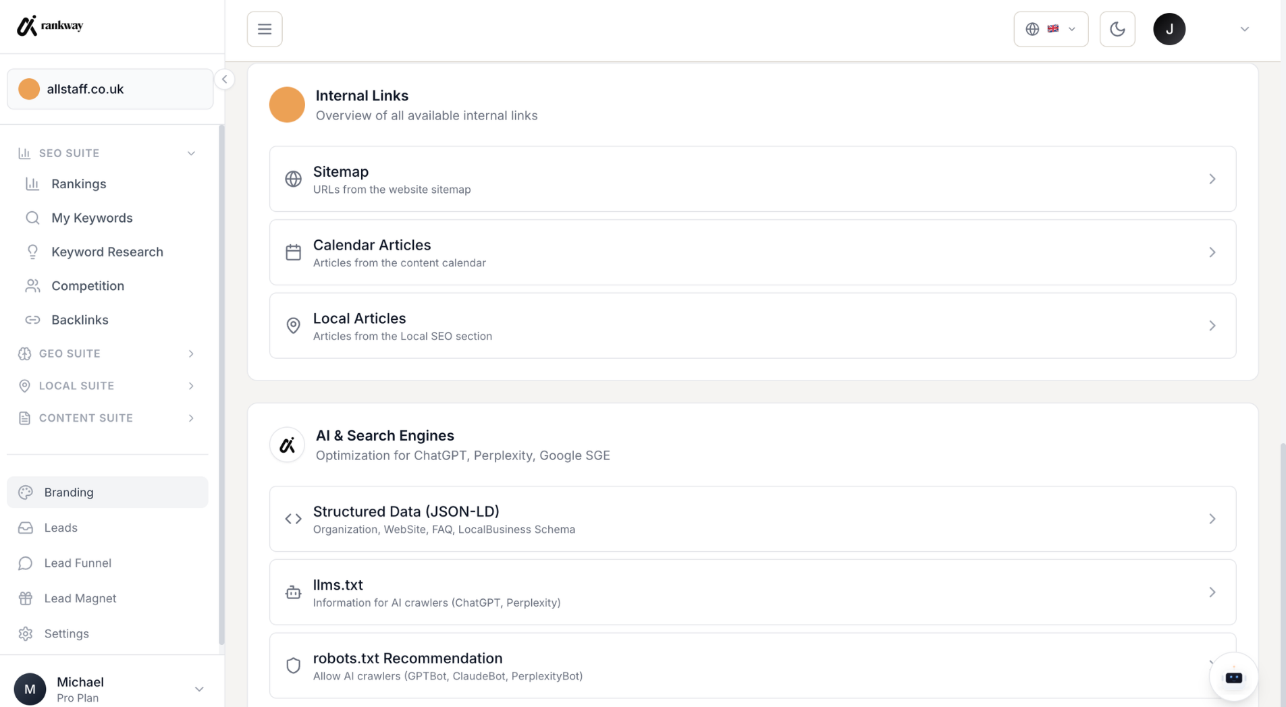This screenshot has width=1286, height=707.
Task: Toggle dark mode moon icon
Action: (1117, 29)
